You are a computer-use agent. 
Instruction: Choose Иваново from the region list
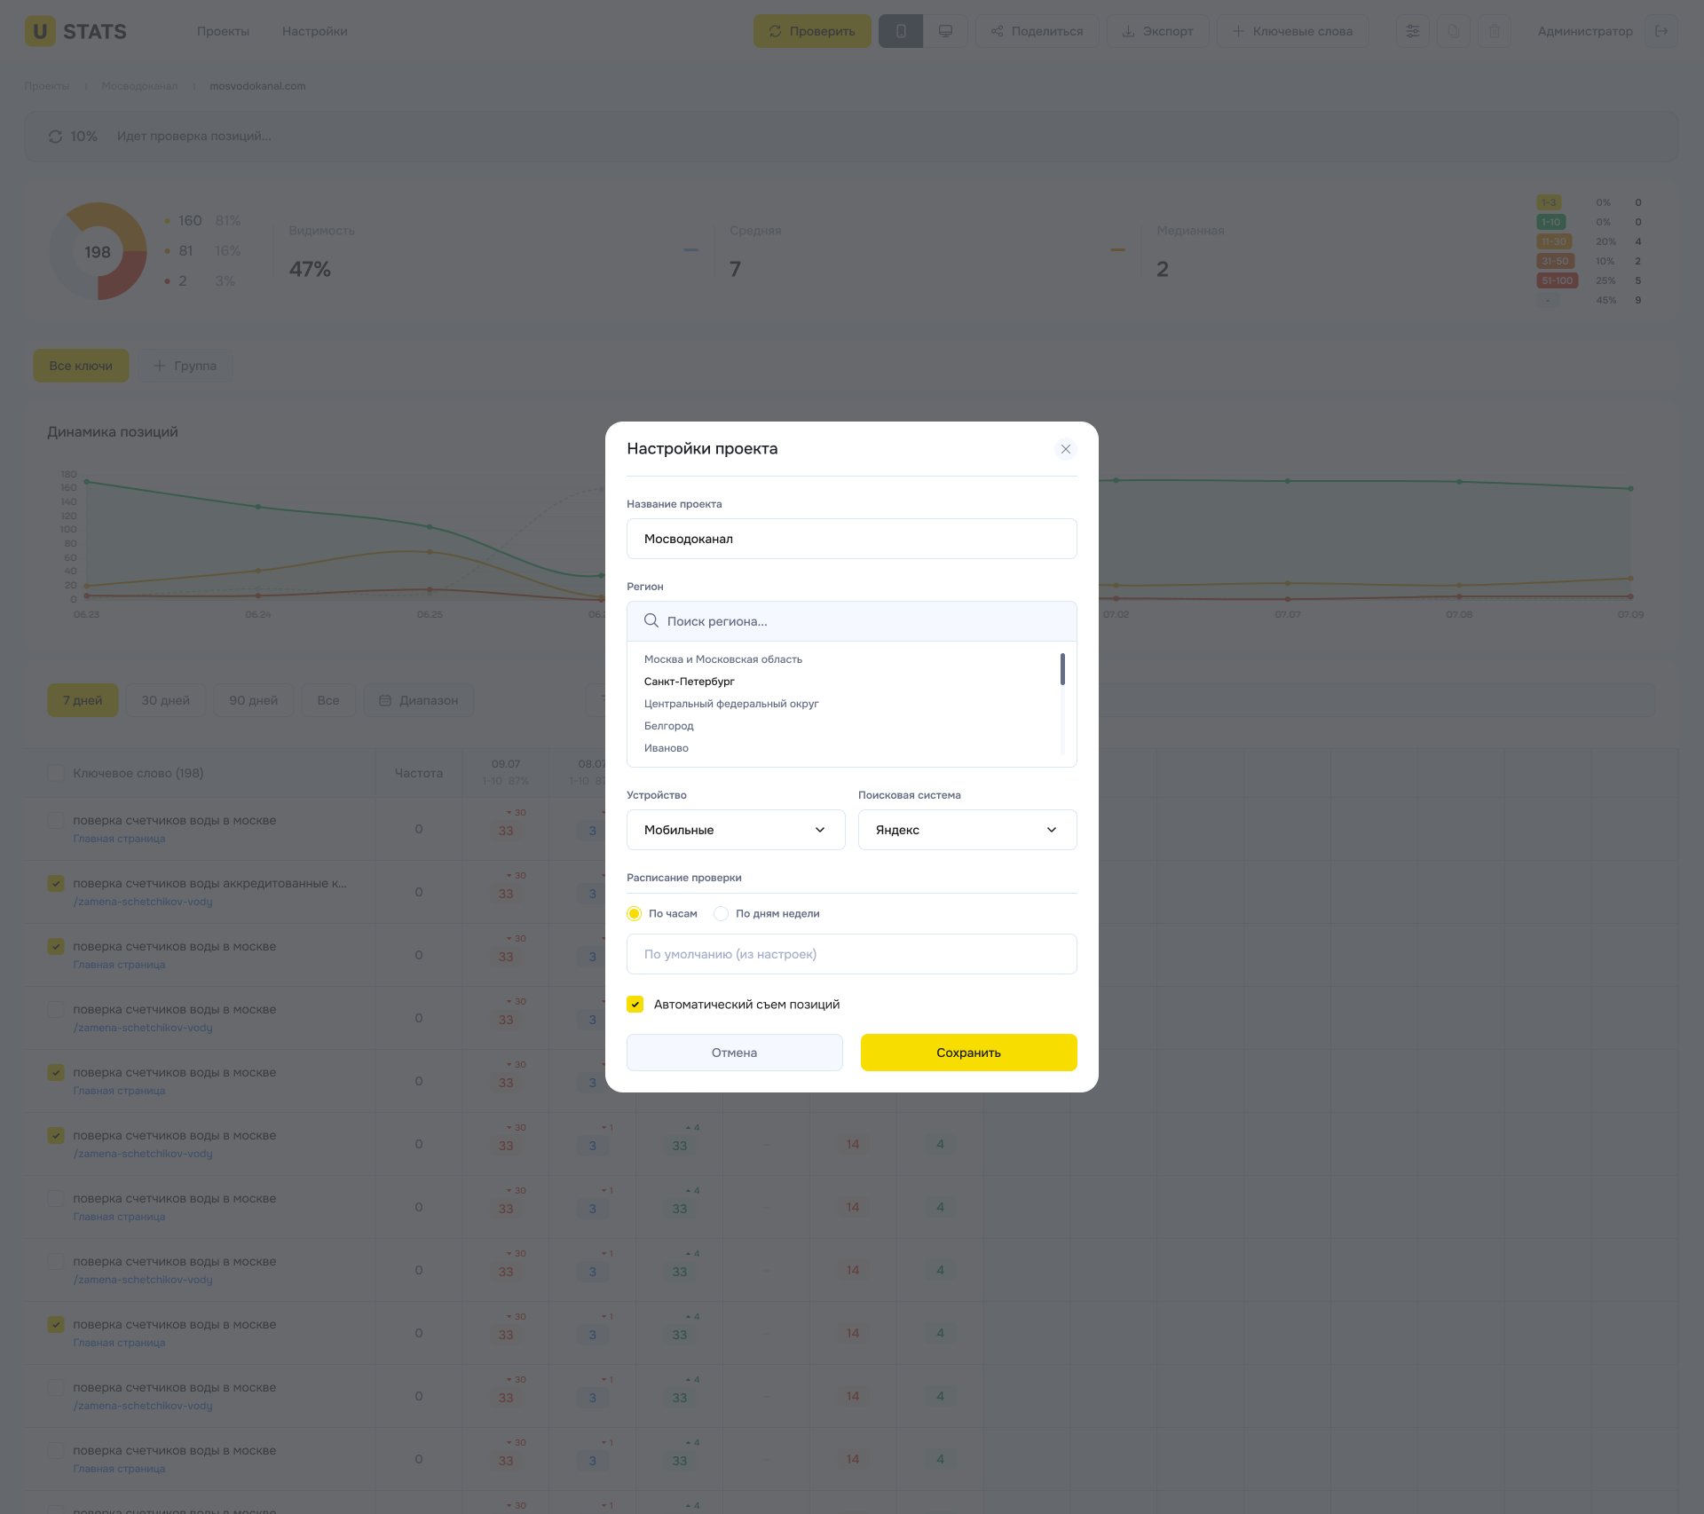point(666,748)
